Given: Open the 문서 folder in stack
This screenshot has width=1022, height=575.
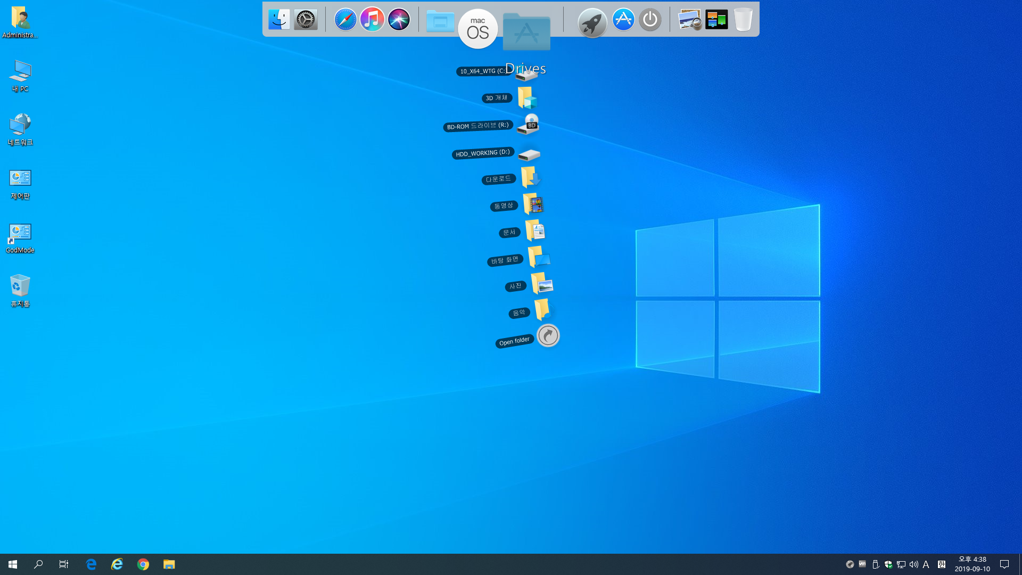Looking at the screenshot, I should (535, 231).
